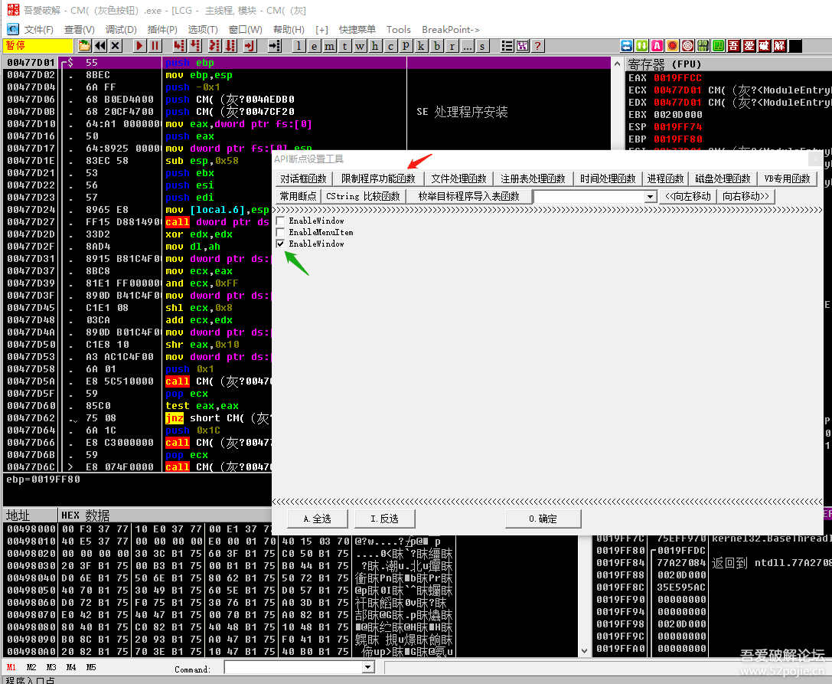This screenshot has height=684, width=832.
Task: Check the EnableMenuItem checkbox
Action: [281, 232]
